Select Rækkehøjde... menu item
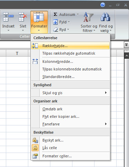 70,46
